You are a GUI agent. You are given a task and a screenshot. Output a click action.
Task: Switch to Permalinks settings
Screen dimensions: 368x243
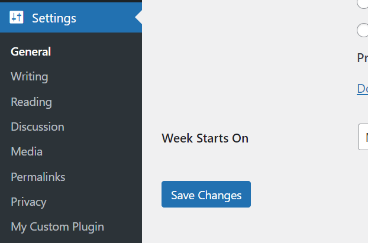click(x=38, y=177)
